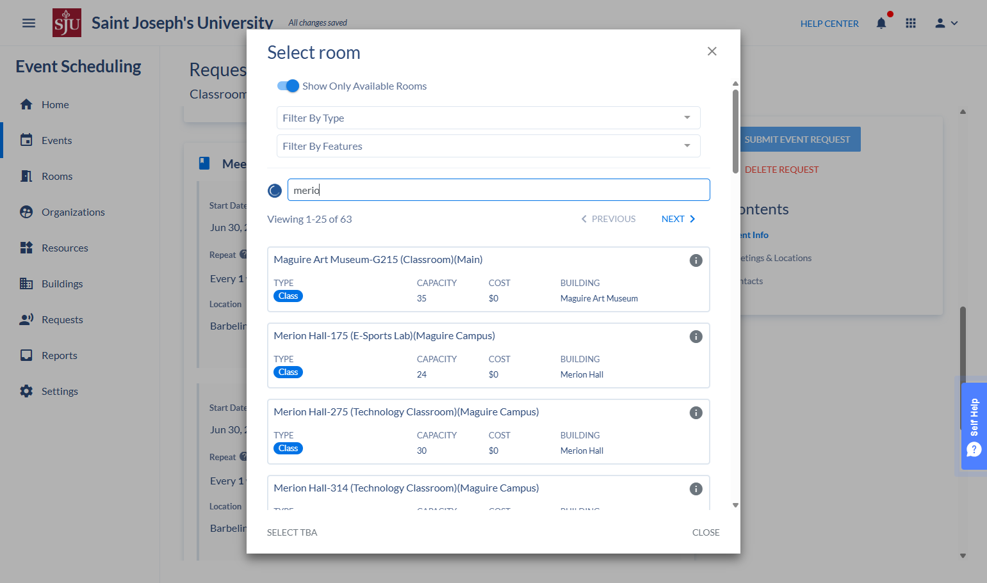Viewport: 987px width, 583px height.
Task: Open Reports in the sidebar
Action: (60, 355)
